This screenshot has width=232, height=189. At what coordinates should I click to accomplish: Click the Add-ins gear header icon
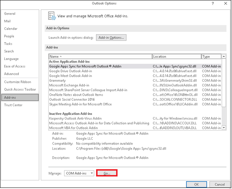tap(52, 16)
